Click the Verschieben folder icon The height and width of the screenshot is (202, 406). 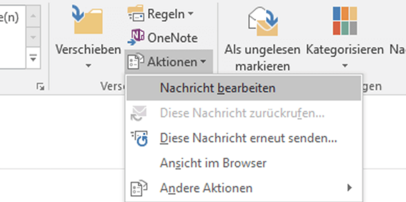click(x=87, y=19)
